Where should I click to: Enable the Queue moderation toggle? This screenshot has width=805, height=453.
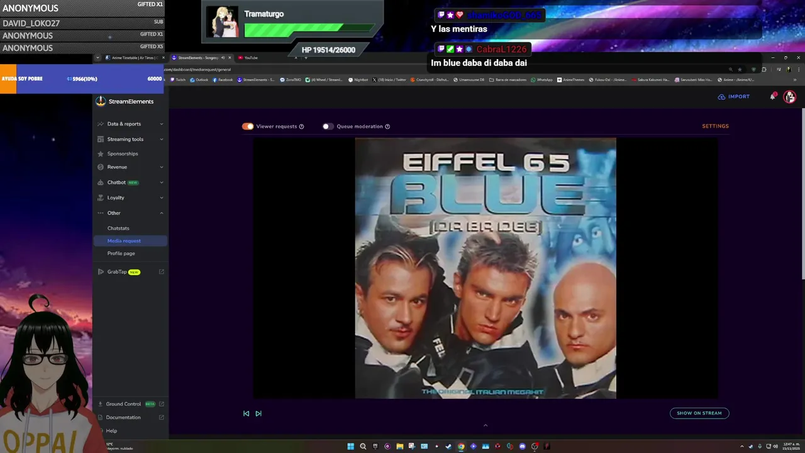pyautogui.click(x=328, y=126)
